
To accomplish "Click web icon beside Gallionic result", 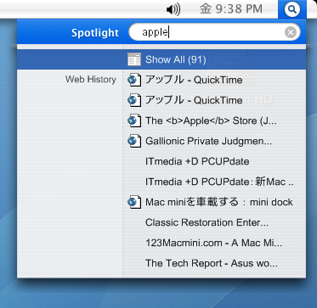I will 134,141.
